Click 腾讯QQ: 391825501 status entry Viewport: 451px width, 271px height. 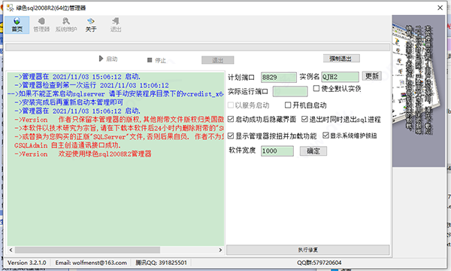point(161,263)
